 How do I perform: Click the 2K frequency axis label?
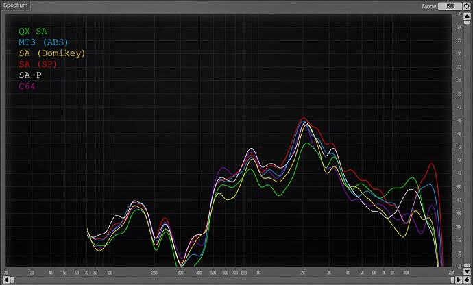303,272
